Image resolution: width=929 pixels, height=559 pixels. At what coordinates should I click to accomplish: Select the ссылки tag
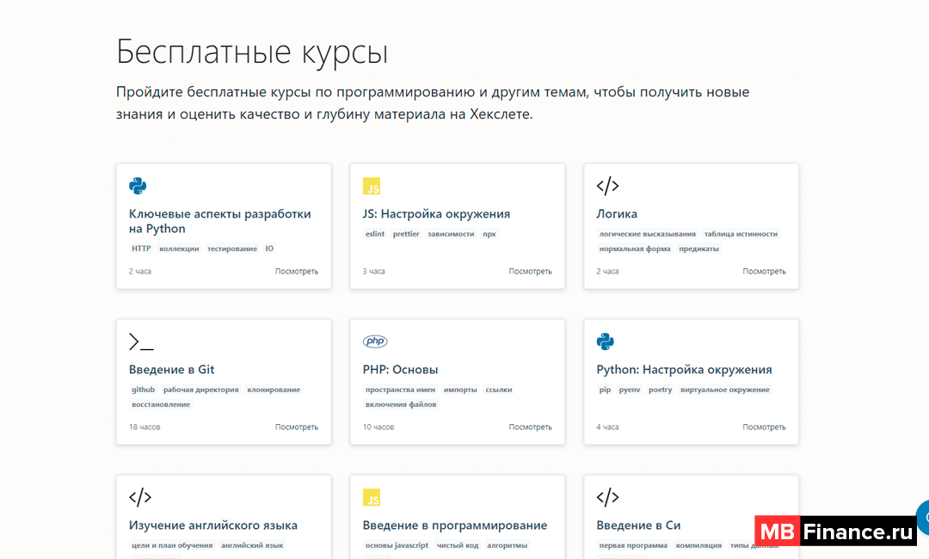pyautogui.click(x=499, y=390)
